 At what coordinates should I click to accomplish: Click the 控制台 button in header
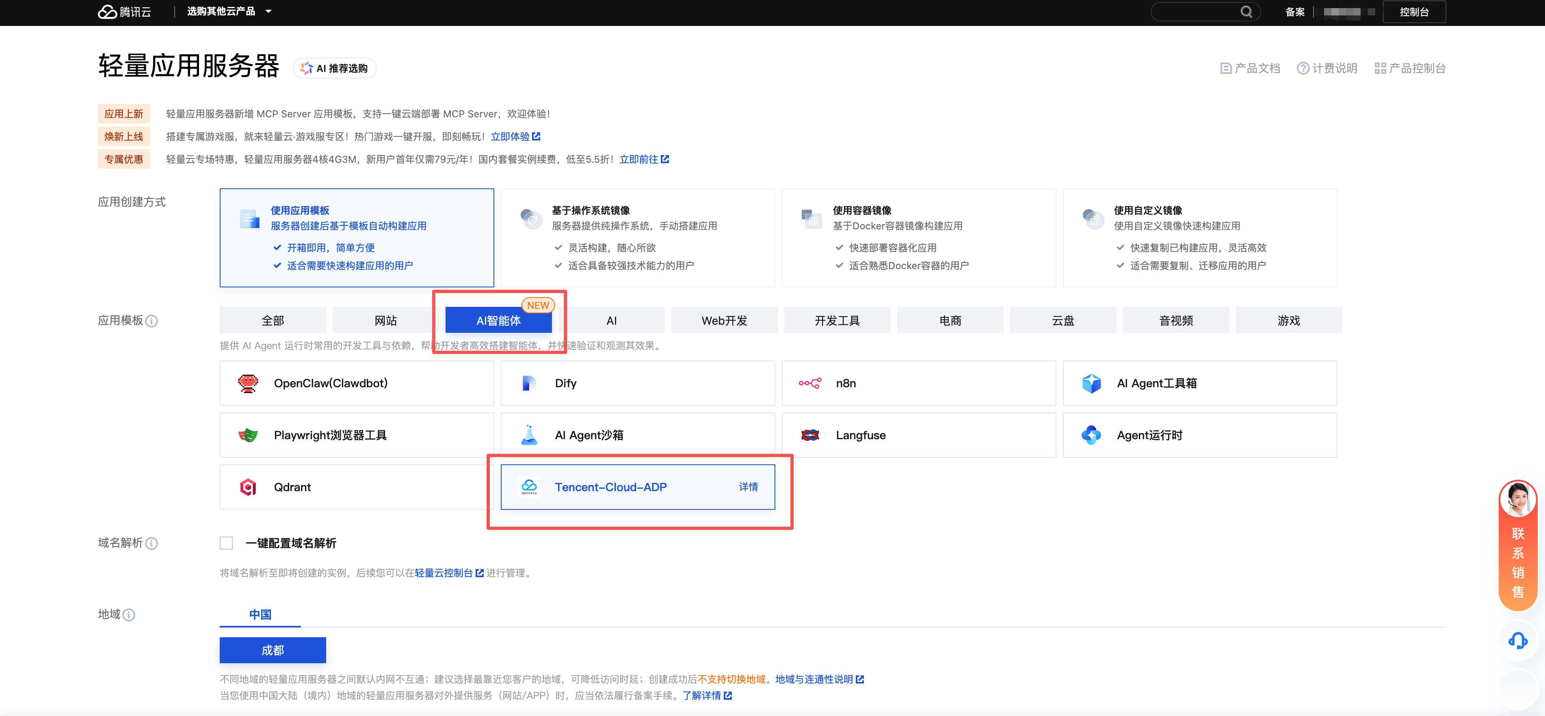click(x=1414, y=12)
